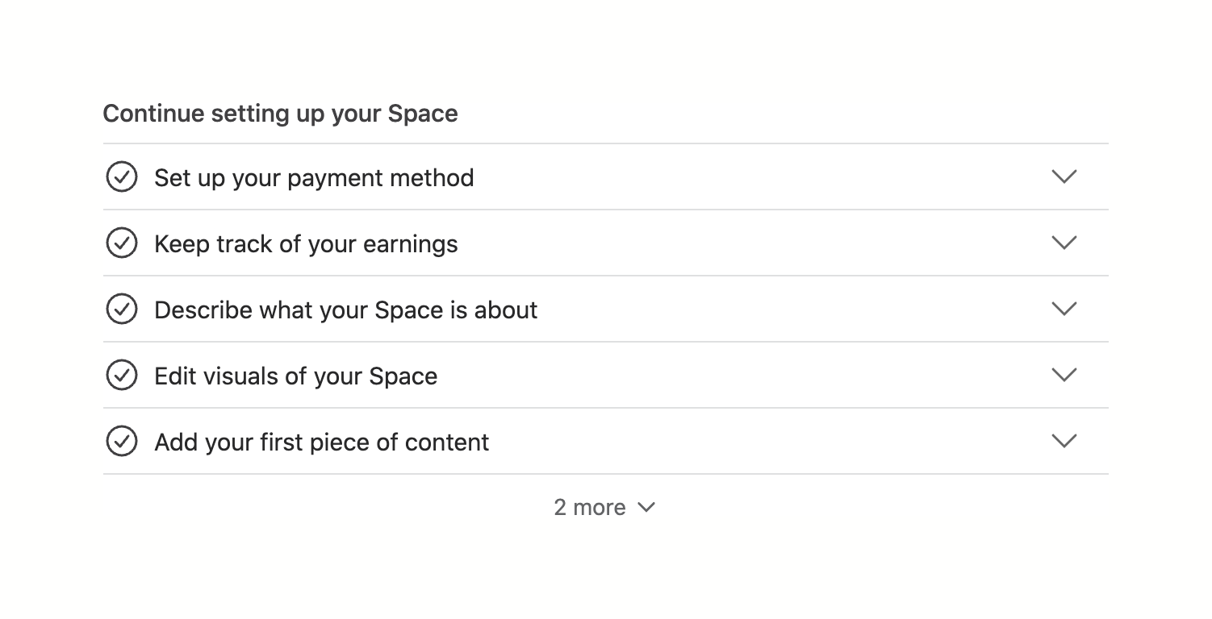The height and width of the screenshot is (619, 1212).
Task: Expand Add your first piece of content chevron
Action: pos(1064,441)
